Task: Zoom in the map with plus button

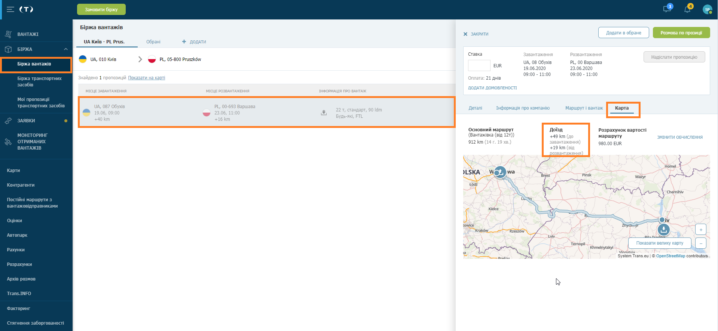Action: point(701,229)
